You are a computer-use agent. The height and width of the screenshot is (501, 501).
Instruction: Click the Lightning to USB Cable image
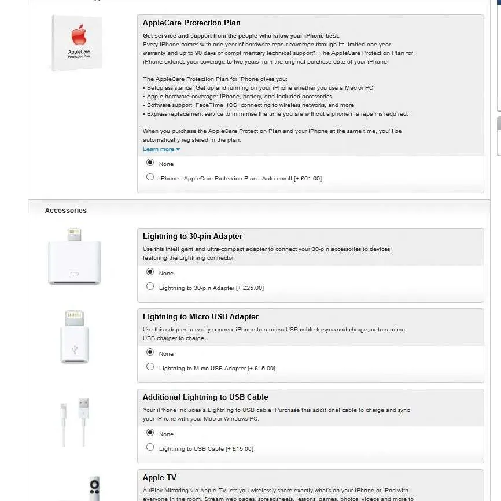[75, 422]
